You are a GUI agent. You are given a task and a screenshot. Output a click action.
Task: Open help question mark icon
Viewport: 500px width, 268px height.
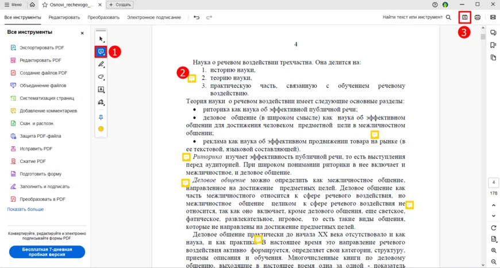pos(435,5)
